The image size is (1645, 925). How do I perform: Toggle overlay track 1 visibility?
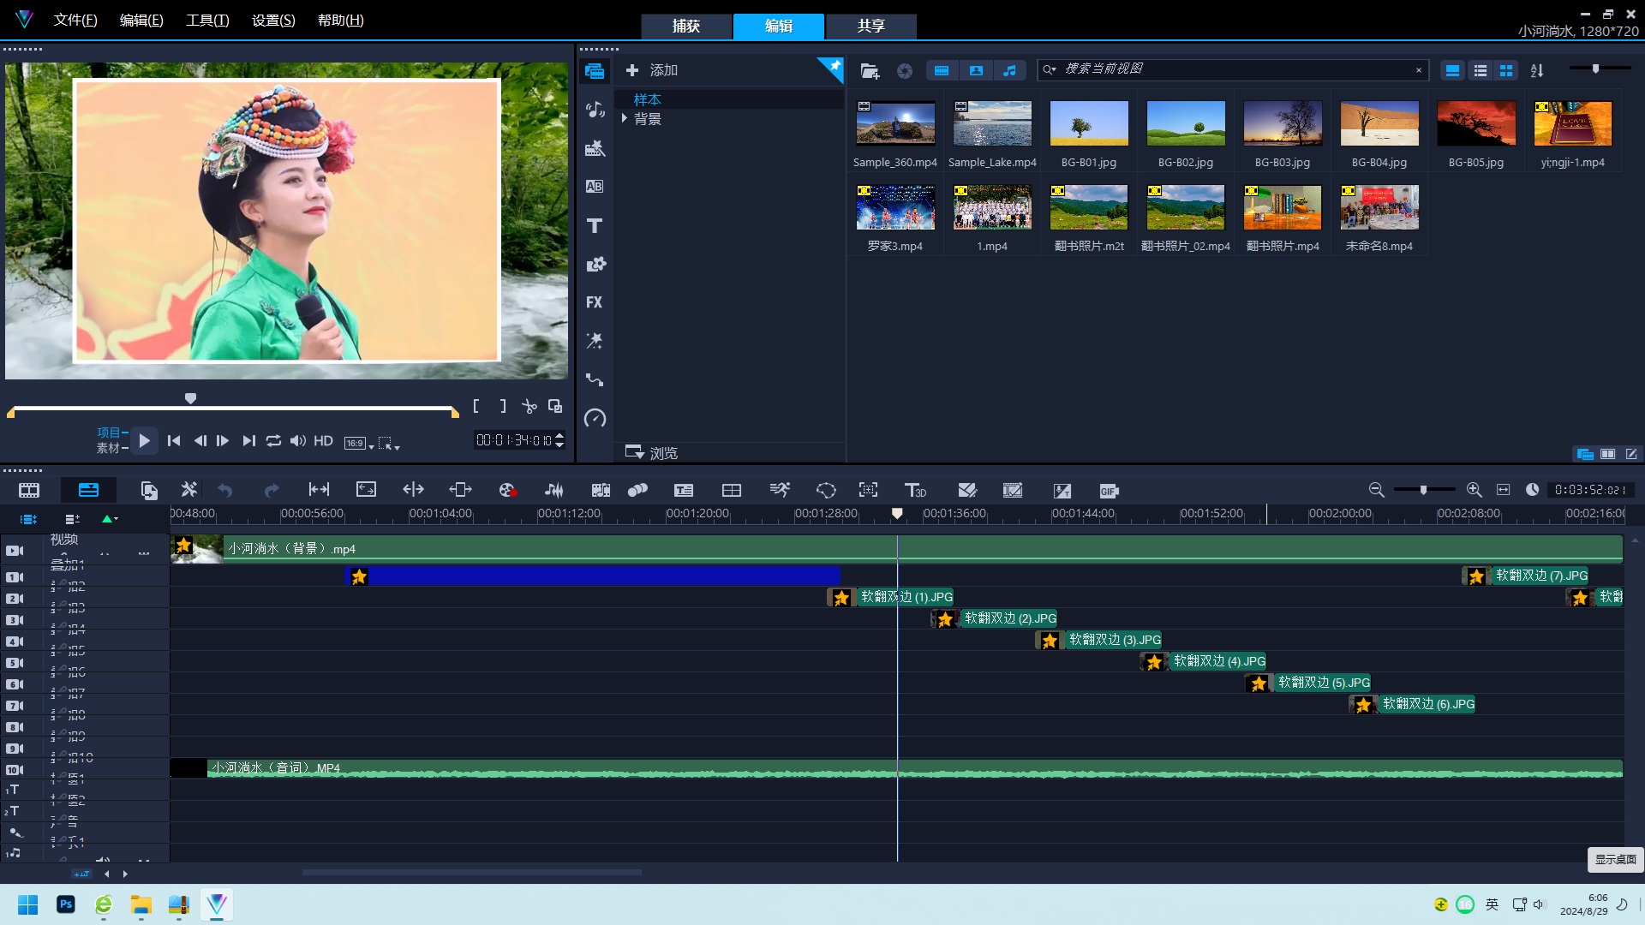tap(15, 577)
